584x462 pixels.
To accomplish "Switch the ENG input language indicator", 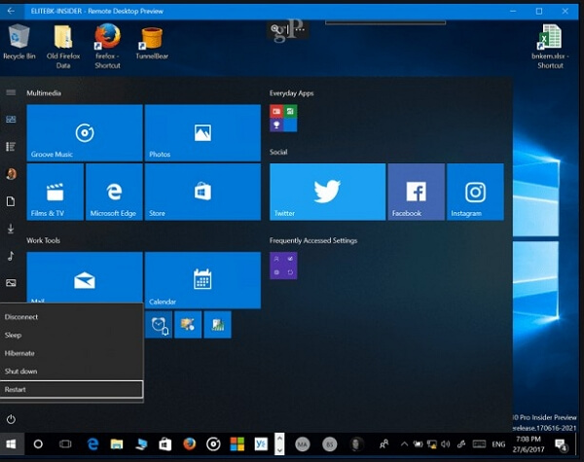I will click(498, 444).
